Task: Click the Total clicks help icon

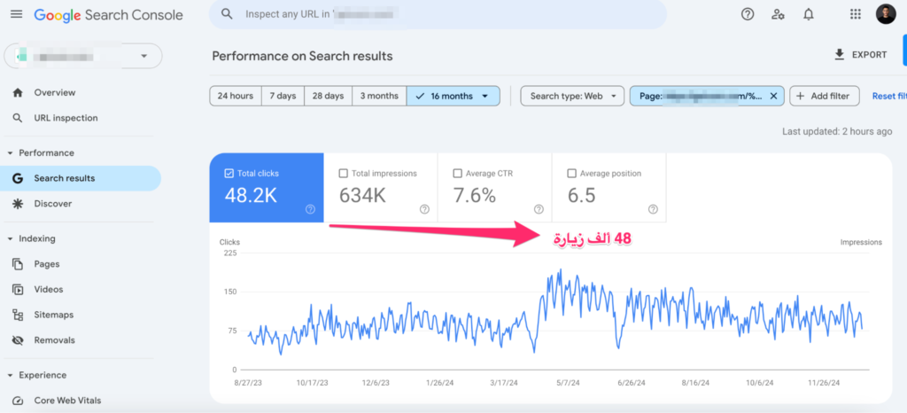Action: pyautogui.click(x=310, y=209)
